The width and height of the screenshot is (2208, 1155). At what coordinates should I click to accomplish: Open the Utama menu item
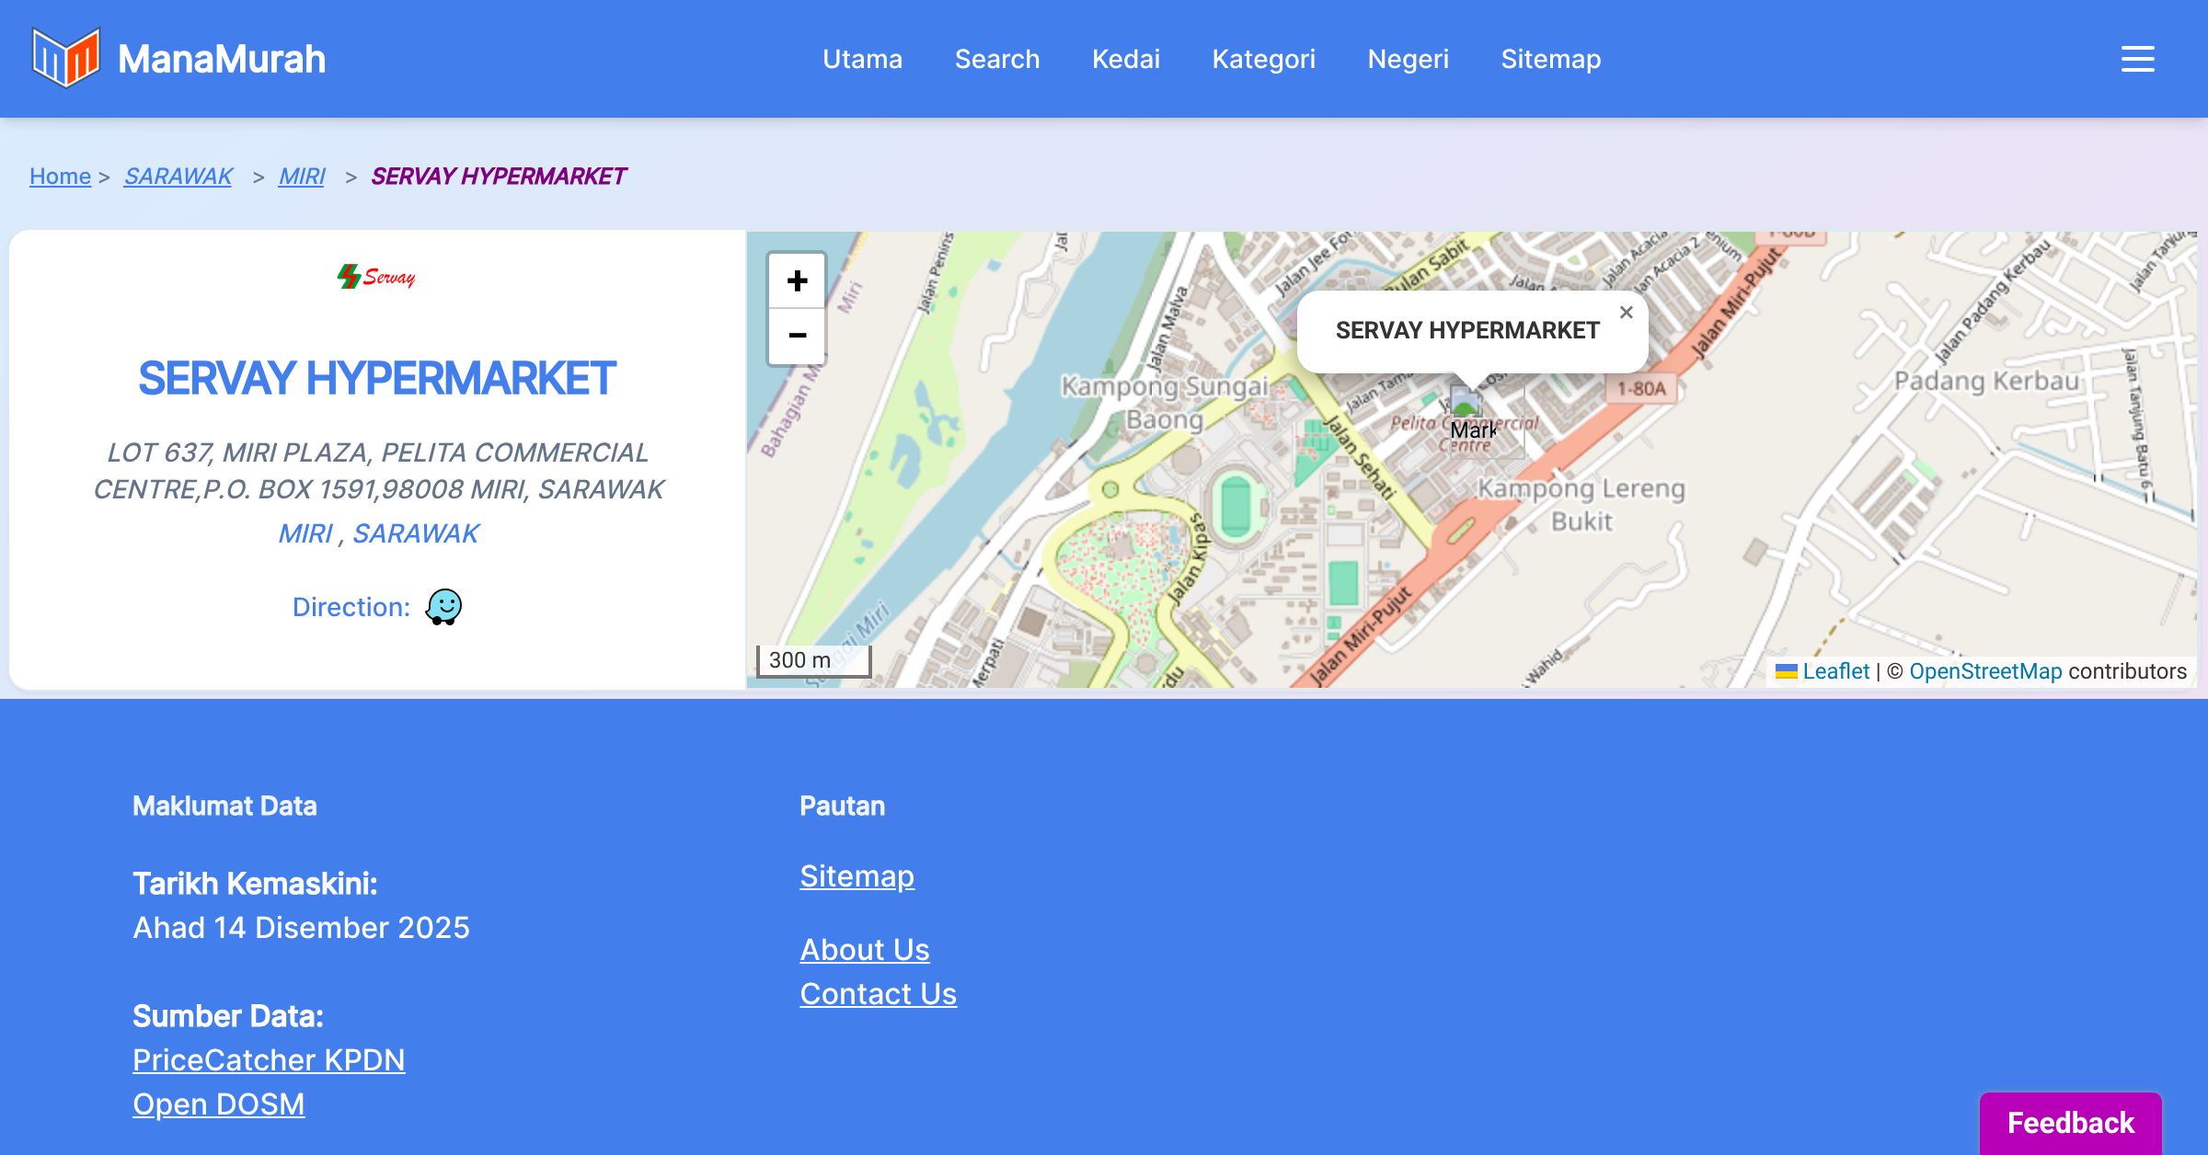click(862, 59)
